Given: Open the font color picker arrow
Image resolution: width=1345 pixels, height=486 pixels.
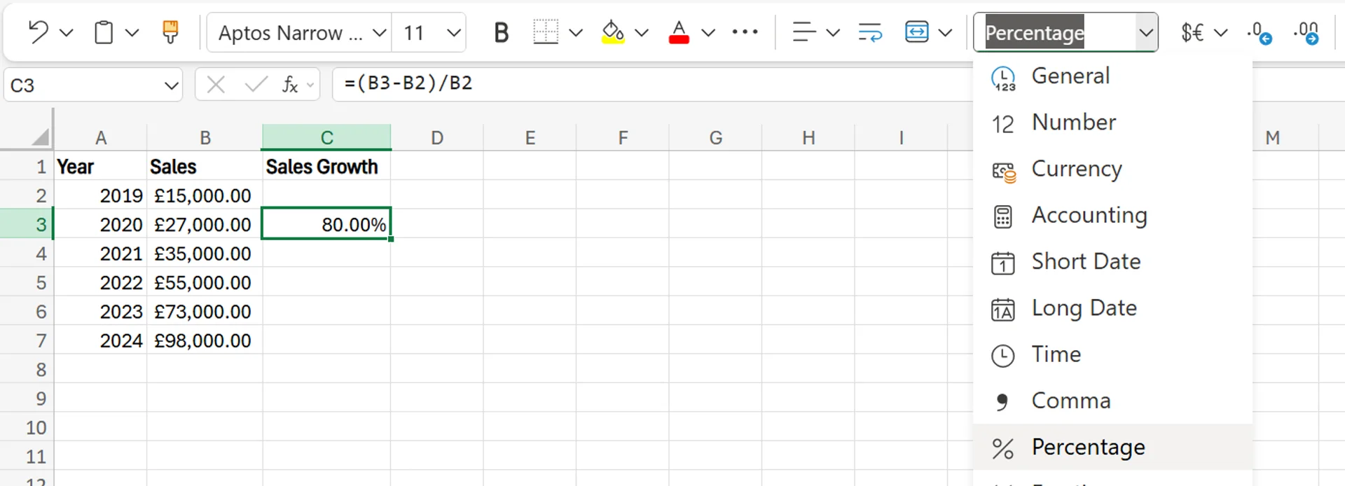Looking at the screenshot, I should (x=708, y=33).
